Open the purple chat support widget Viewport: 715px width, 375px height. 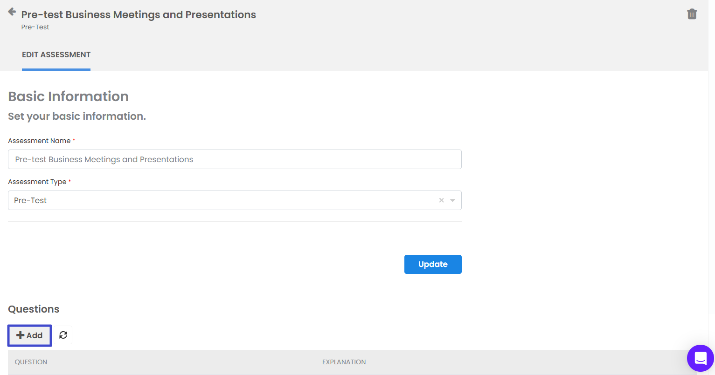click(700, 358)
